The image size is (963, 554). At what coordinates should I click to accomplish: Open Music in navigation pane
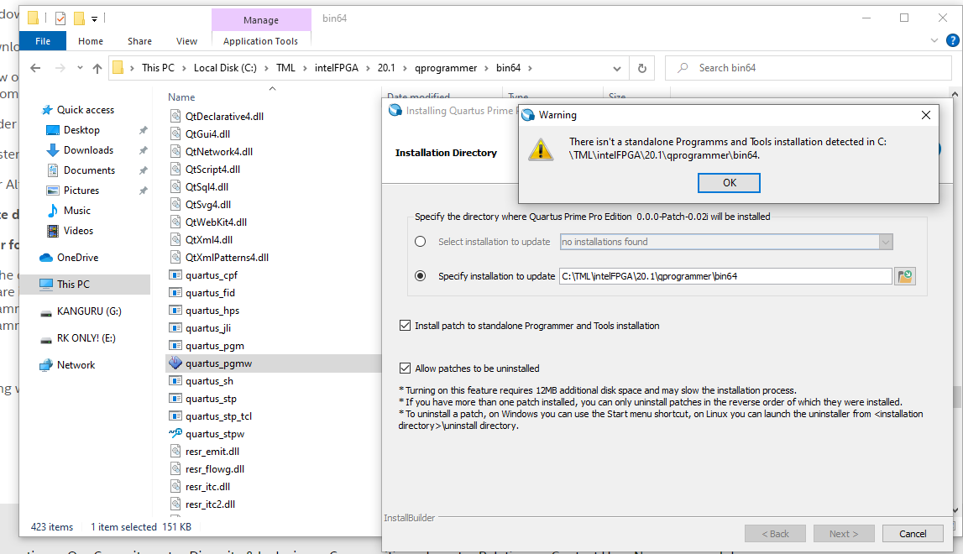pos(76,211)
